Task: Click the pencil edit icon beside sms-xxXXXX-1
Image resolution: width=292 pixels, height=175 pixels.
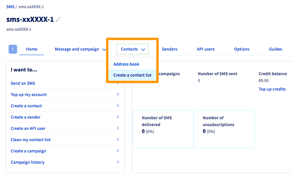Action: coord(58,19)
